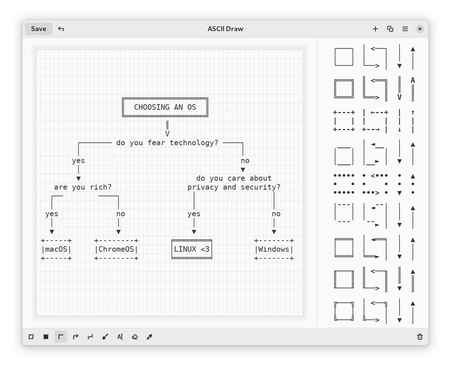451x370 pixels.
Task: Choose the box style with double top and bottom
Action: (x=375, y=248)
